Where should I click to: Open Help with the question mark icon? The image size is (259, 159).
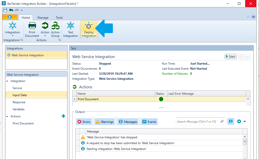253,16
